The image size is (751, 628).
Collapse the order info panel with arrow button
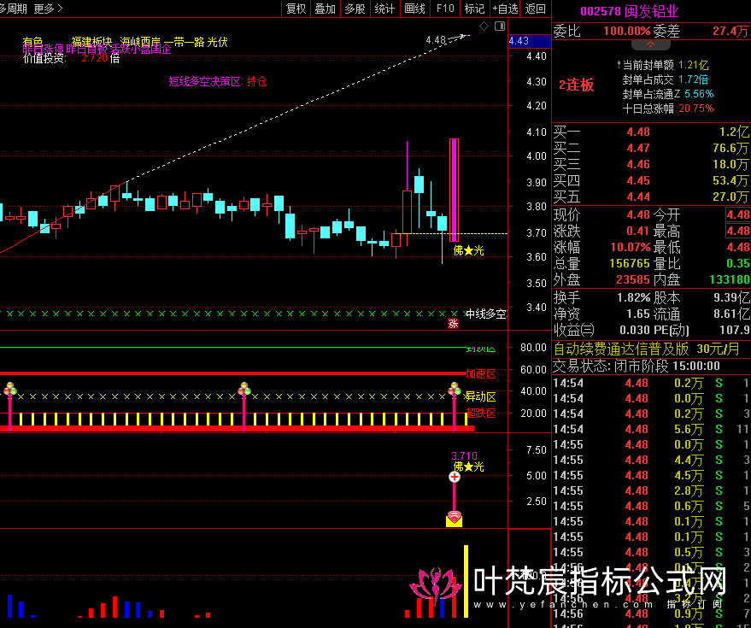pyautogui.click(x=650, y=44)
